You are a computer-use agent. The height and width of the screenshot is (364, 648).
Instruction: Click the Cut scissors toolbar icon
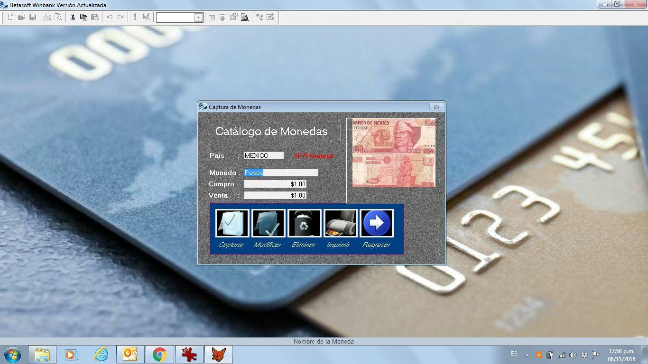pos(73,17)
